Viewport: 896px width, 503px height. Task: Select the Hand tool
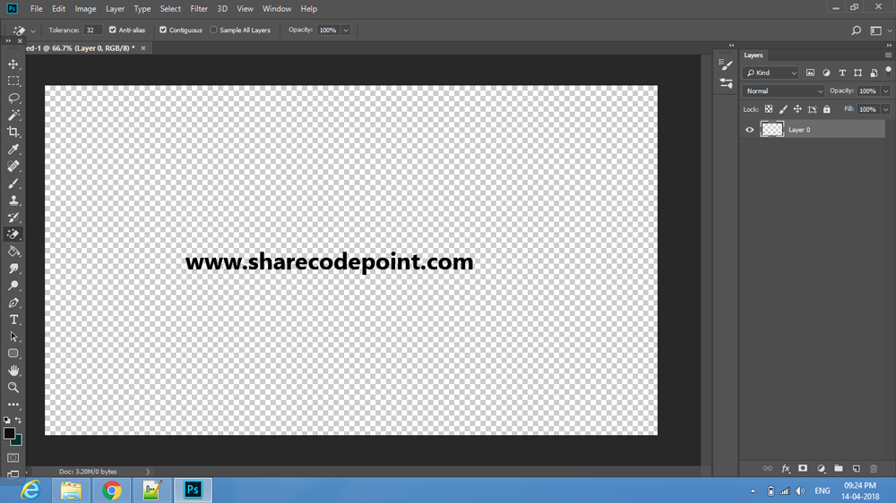(x=13, y=371)
